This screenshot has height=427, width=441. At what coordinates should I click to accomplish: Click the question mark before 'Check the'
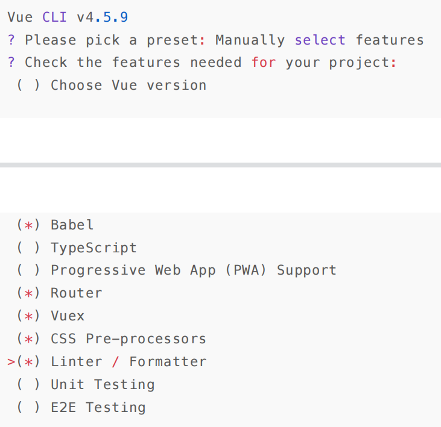11,63
